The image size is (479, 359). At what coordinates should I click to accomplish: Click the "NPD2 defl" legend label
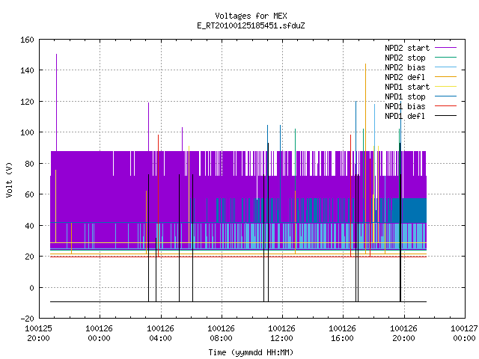coord(405,77)
